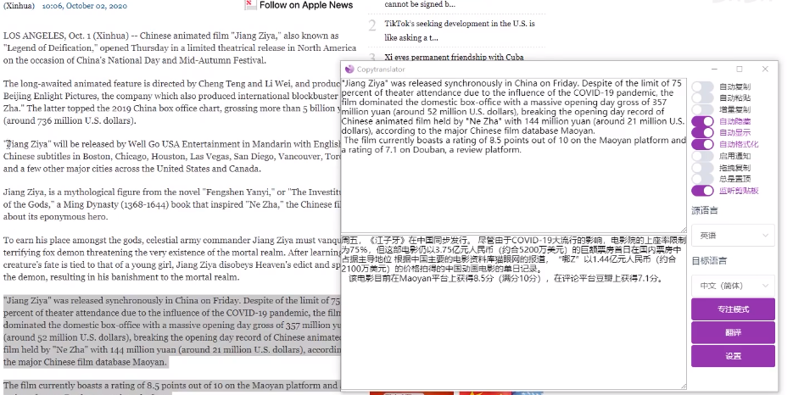Click the paragraph starting The long-awaited animated feature

click(172, 103)
